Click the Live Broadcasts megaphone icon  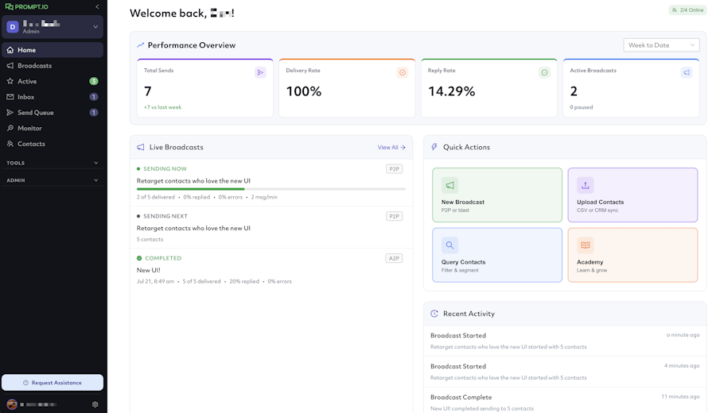click(x=141, y=147)
